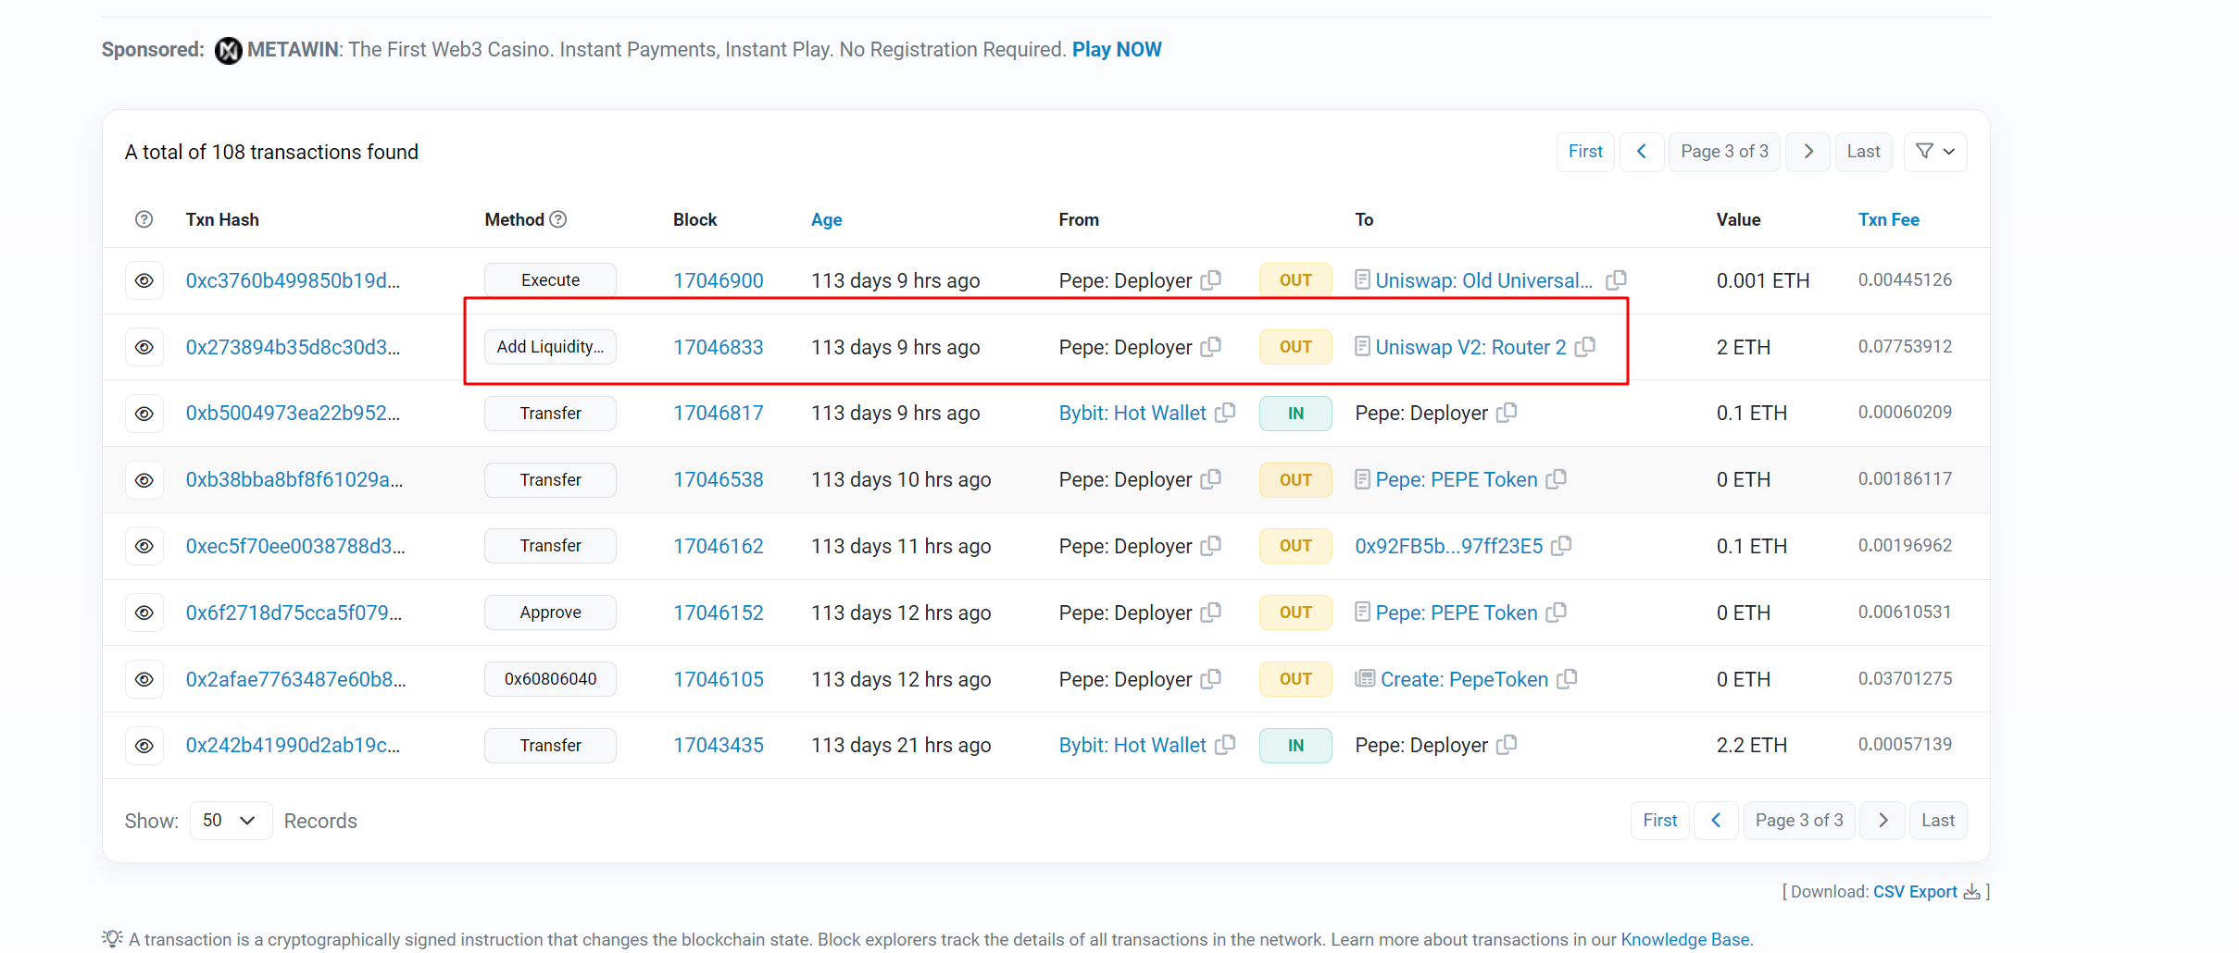
Task: Copy Pepe: PEPE Token address in Approve row
Action: [x=1557, y=612]
